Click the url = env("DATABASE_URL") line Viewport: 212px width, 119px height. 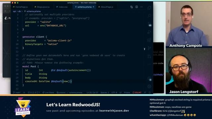pyautogui.click(x=46, y=26)
